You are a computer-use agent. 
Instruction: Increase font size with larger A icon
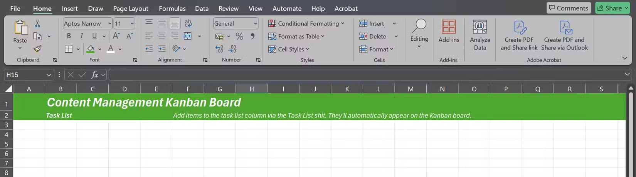click(x=116, y=36)
